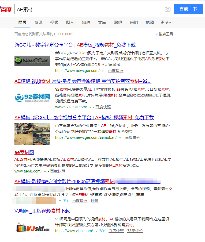Image resolution: width=205 pixels, height=242 pixels.
Task: Expand dropdown arrow next to newcger.com/aemoban/
Action: [120, 138]
